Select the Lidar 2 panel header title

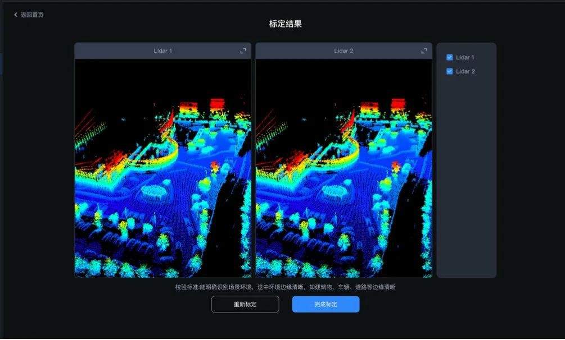click(x=343, y=51)
